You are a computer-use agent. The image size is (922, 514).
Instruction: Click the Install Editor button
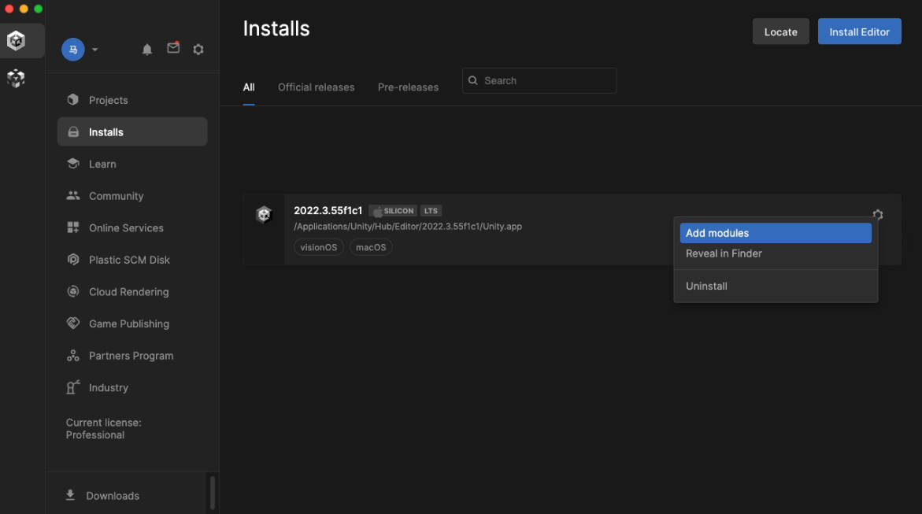(x=859, y=31)
